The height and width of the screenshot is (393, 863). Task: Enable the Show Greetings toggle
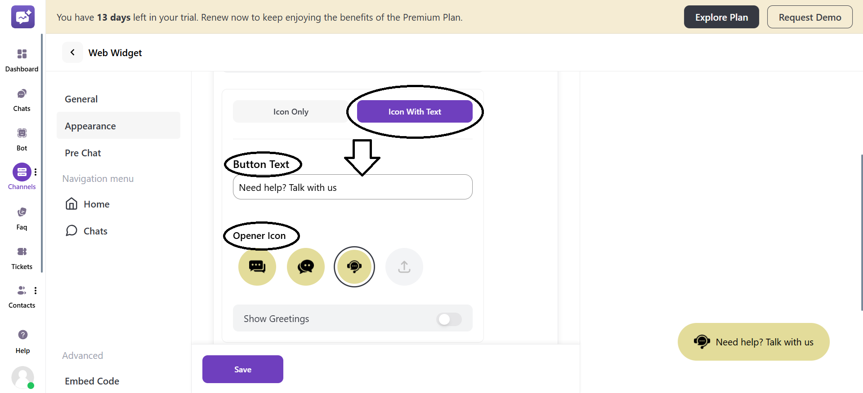(x=449, y=319)
